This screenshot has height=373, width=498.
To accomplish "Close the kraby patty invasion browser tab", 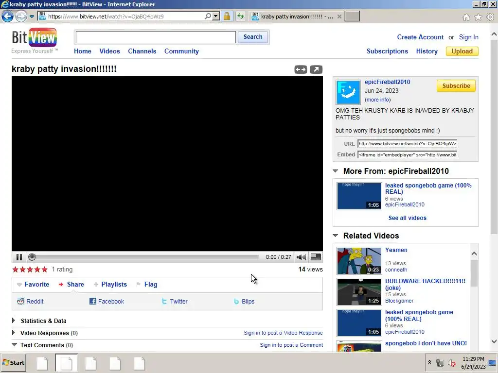I will point(339,17).
